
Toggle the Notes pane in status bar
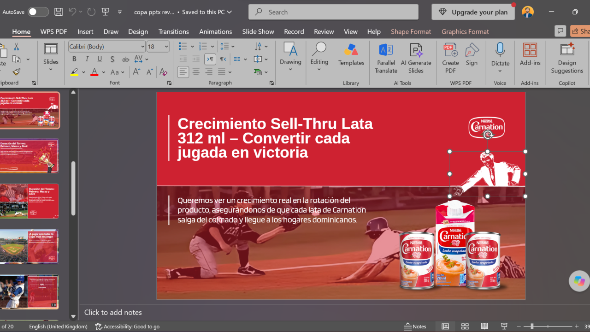click(415, 326)
